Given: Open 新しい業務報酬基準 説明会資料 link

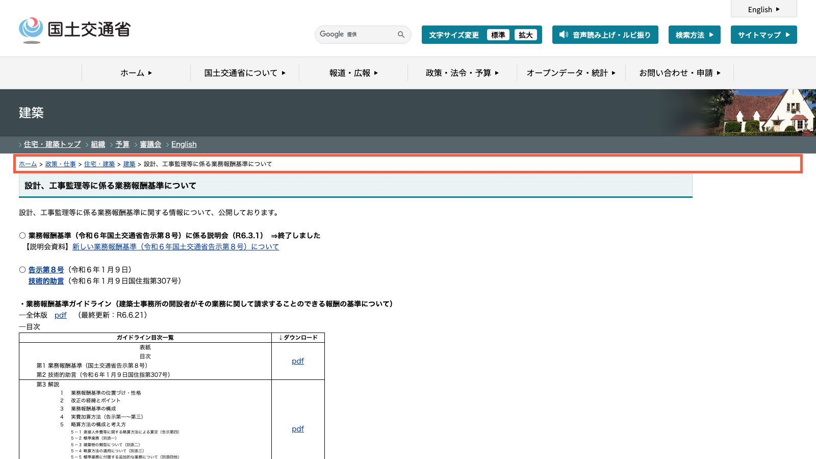Looking at the screenshot, I should [175, 247].
